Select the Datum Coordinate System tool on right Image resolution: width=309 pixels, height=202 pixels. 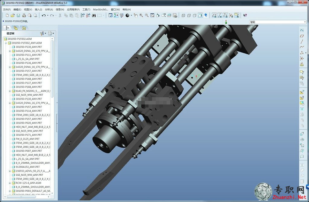pyautogui.click(x=302, y=58)
